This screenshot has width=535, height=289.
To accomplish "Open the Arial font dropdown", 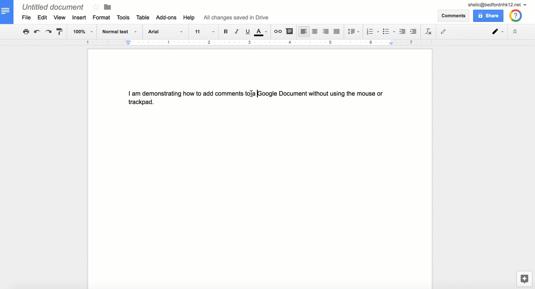I will pos(165,32).
